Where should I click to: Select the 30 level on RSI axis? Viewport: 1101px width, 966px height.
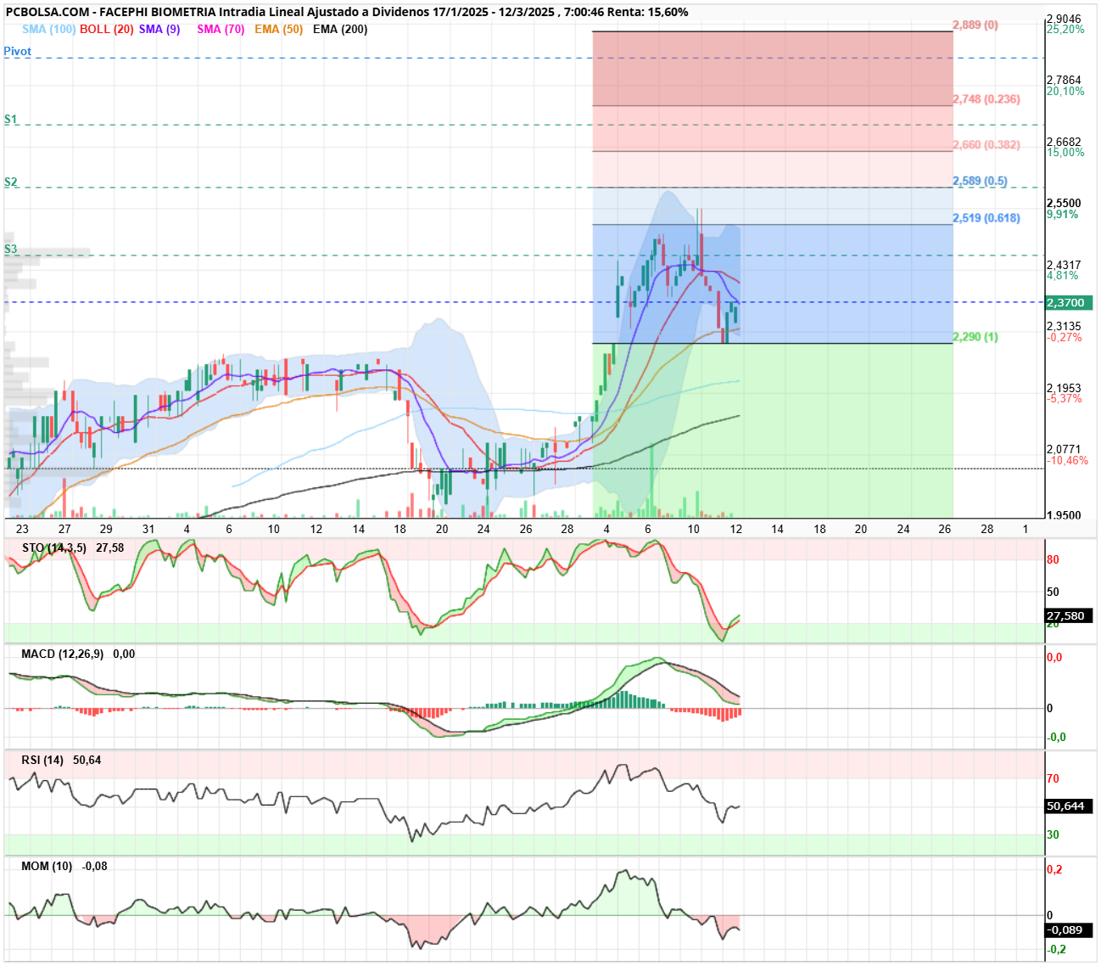pos(1053,834)
